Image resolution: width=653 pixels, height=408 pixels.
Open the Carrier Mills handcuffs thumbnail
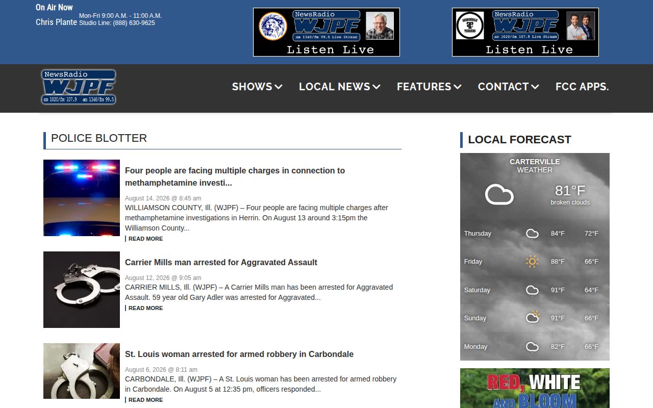click(82, 290)
